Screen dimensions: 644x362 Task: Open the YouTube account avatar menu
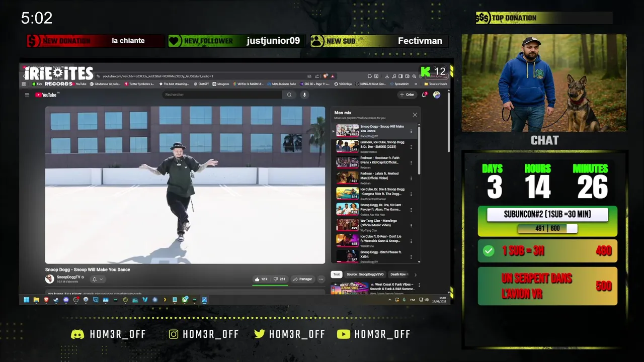(437, 95)
